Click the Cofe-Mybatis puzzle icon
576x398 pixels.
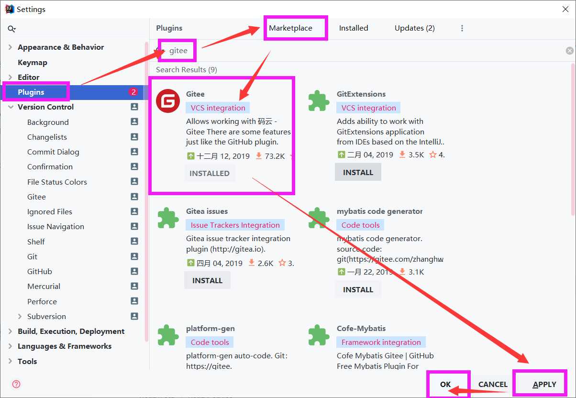click(319, 335)
